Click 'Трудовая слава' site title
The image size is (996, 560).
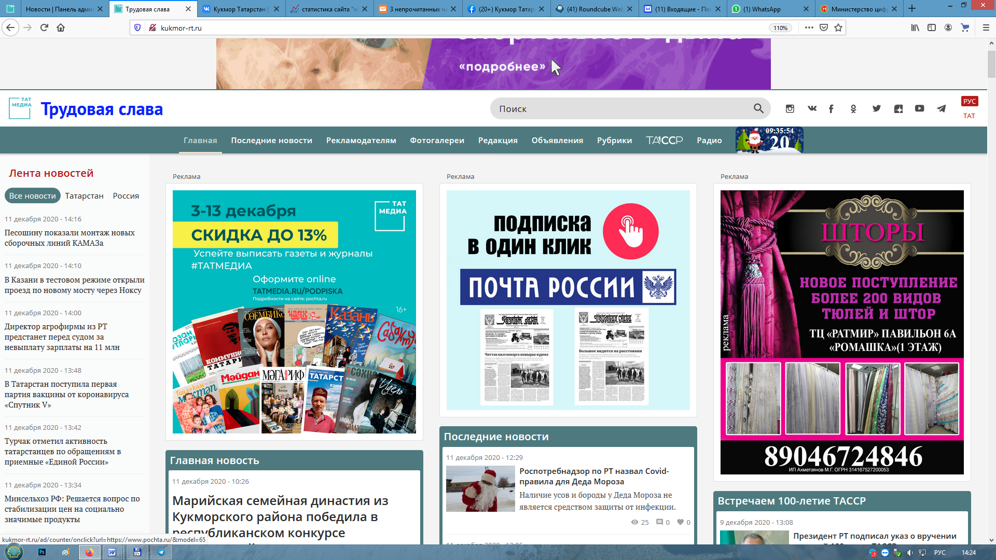click(102, 109)
